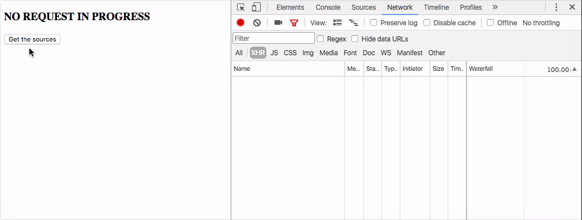Screen dimensions: 582x220
Task: Click the Get the sources button
Action: pos(32,39)
